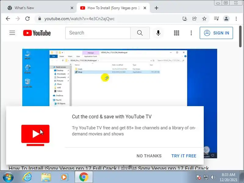Dismiss promo with NO THANKS

tap(149, 156)
